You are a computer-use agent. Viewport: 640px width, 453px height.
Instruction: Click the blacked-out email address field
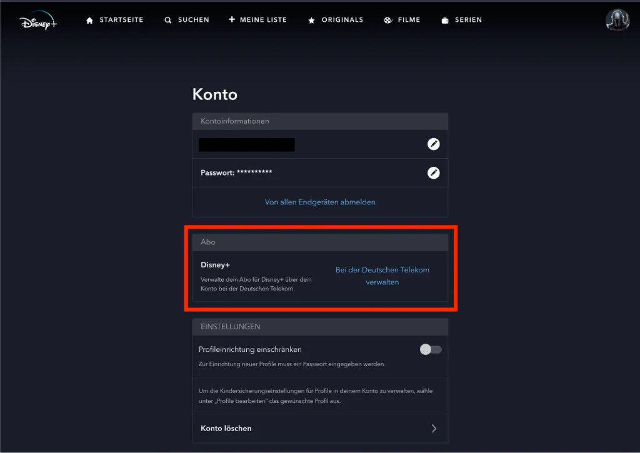[246, 145]
